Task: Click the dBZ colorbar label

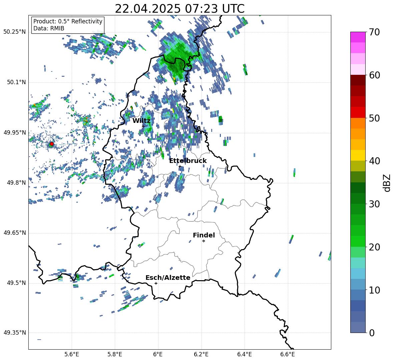Action: tap(386, 183)
